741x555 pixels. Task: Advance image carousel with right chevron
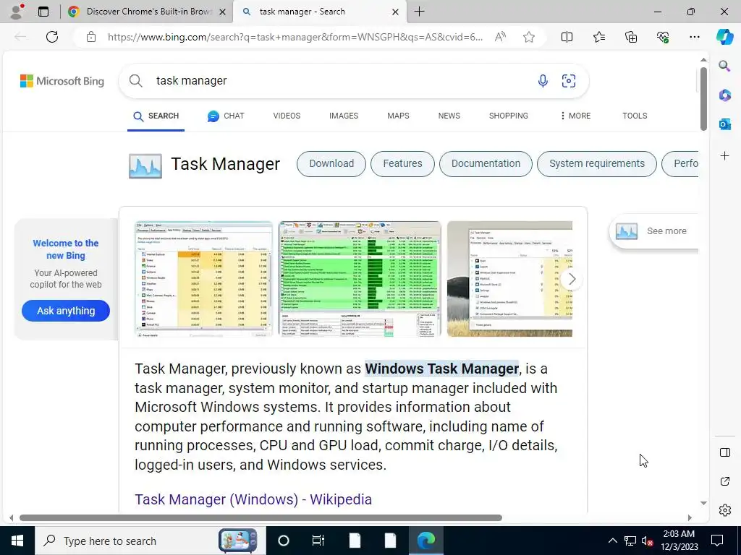572,279
